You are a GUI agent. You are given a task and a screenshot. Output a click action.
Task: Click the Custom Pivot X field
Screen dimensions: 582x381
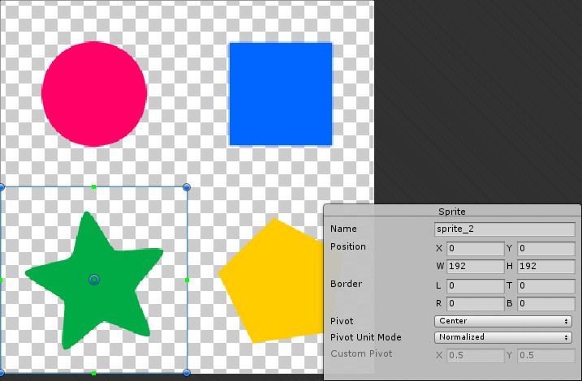pyautogui.click(x=475, y=355)
